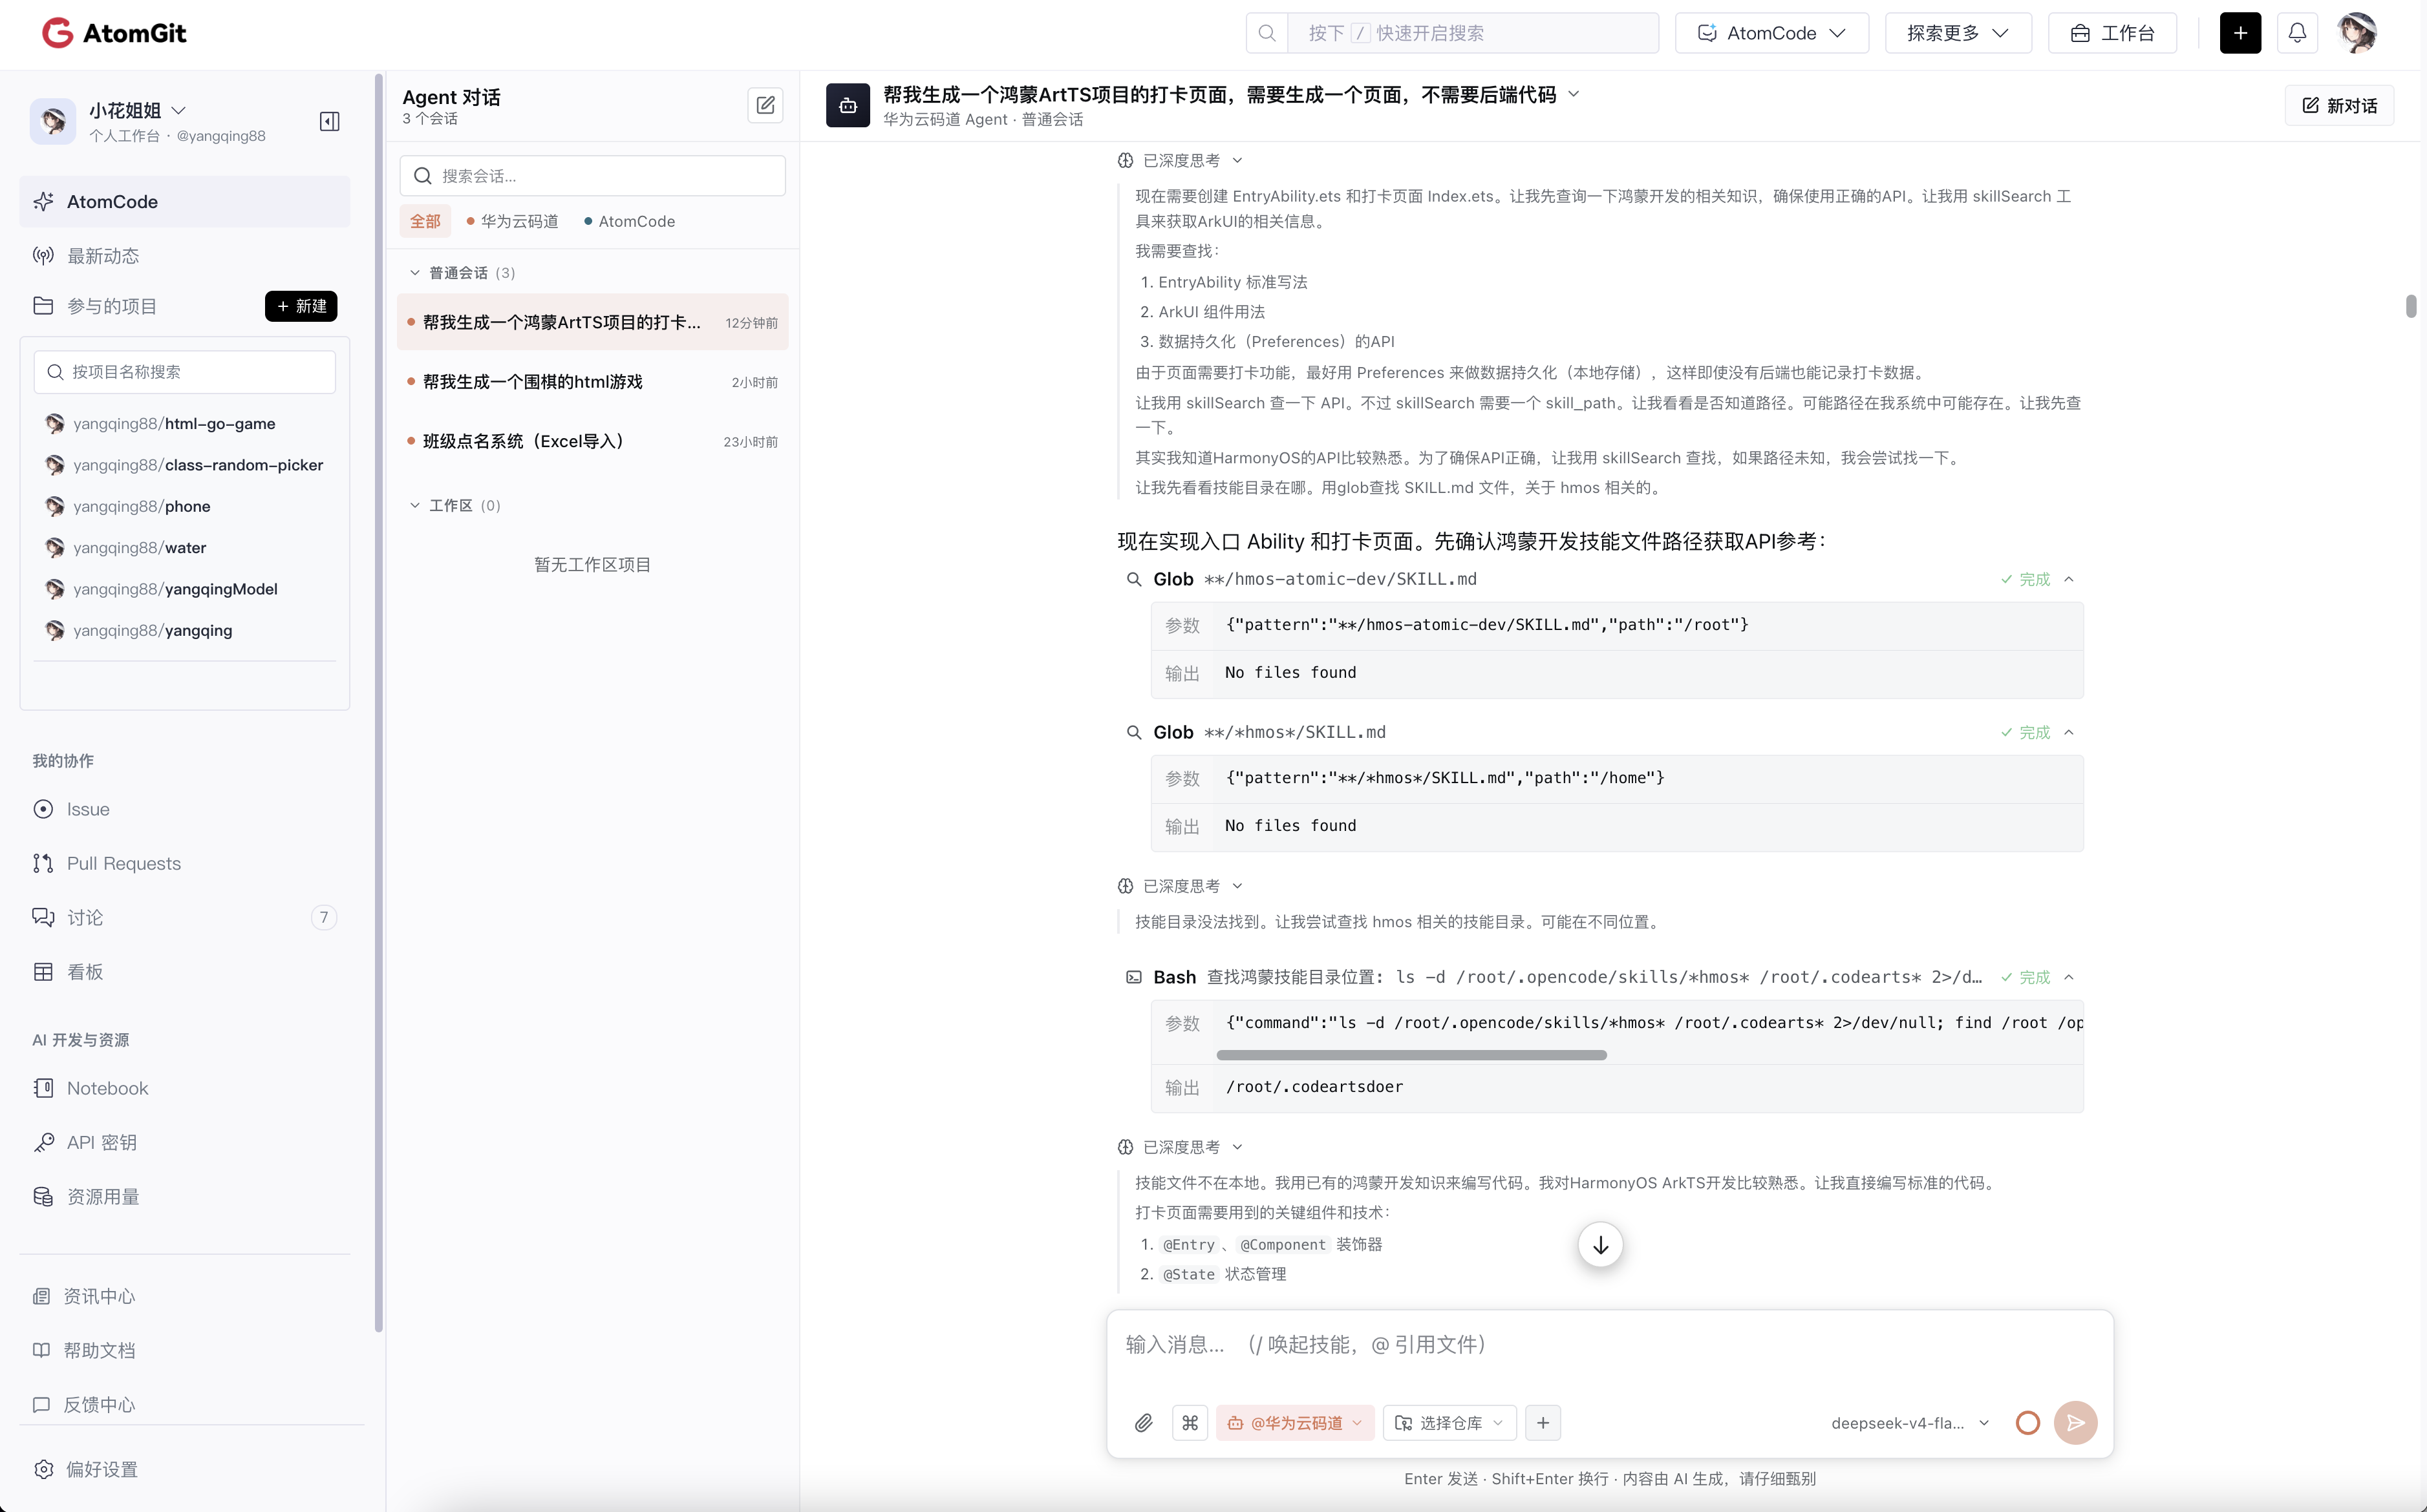Open the user avatar menu
The image size is (2427, 1512).
coord(2357,33)
